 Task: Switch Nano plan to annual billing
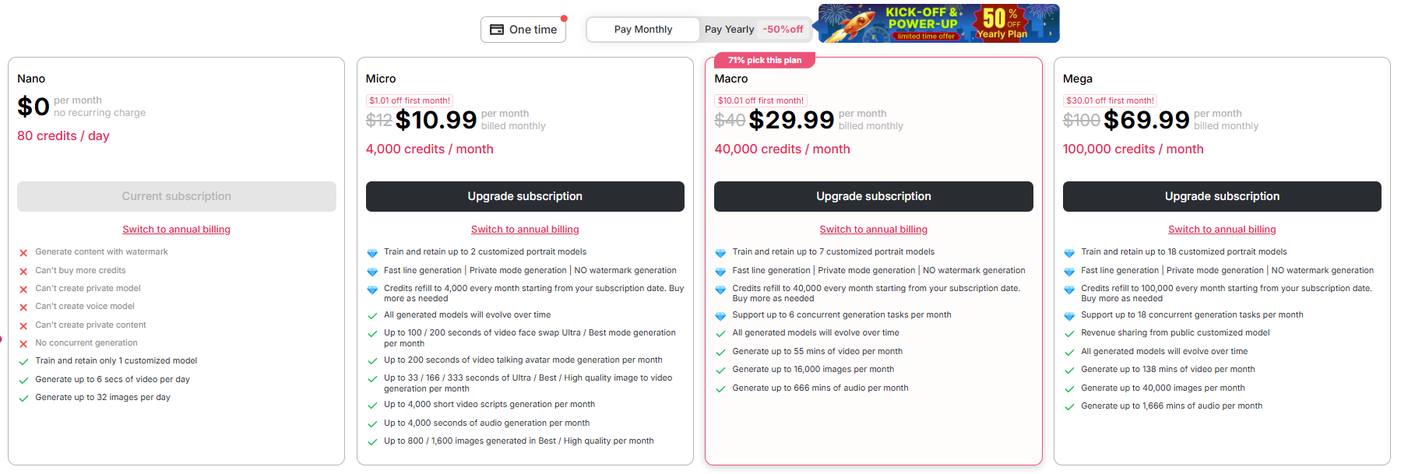176,230
